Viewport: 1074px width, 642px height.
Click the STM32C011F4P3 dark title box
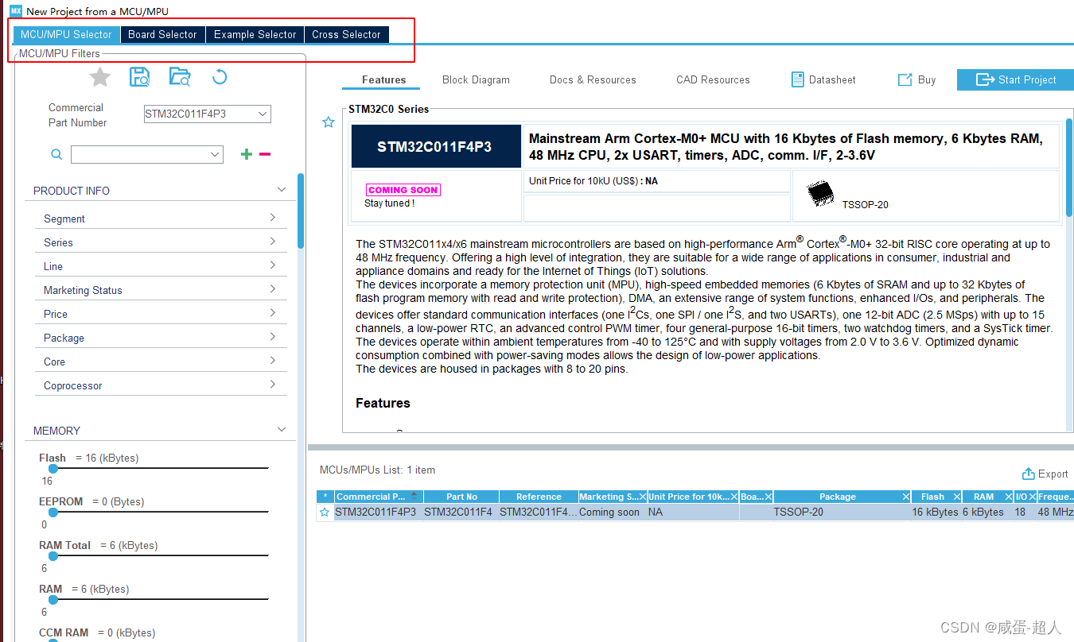tap(436, 146)
